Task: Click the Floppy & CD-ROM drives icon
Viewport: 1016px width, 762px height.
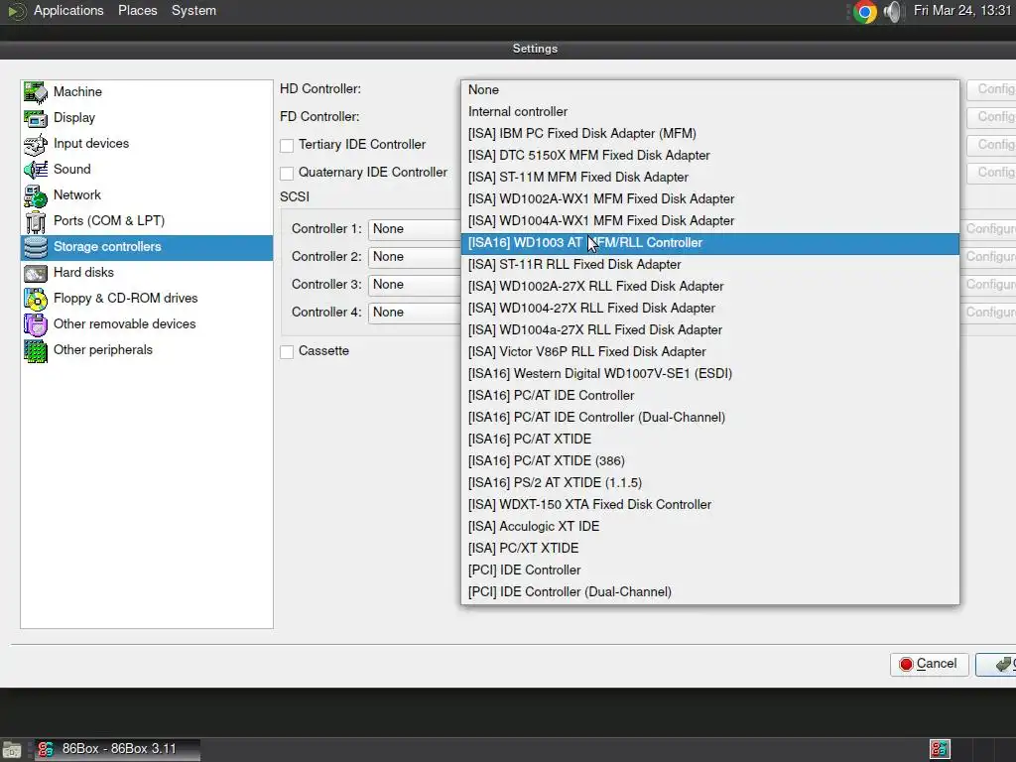Action: pos(36,299)
